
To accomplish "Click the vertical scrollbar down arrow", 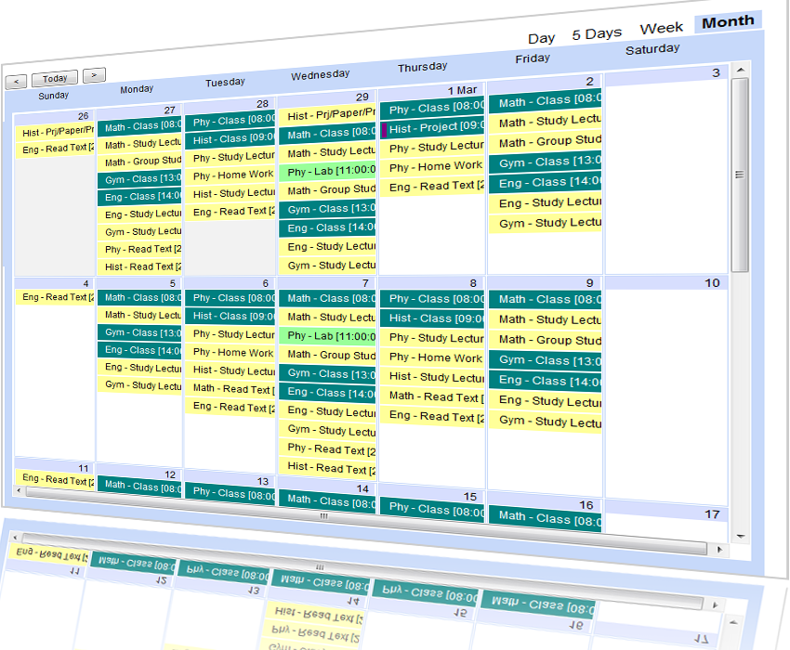I will (x=741, y=536).
